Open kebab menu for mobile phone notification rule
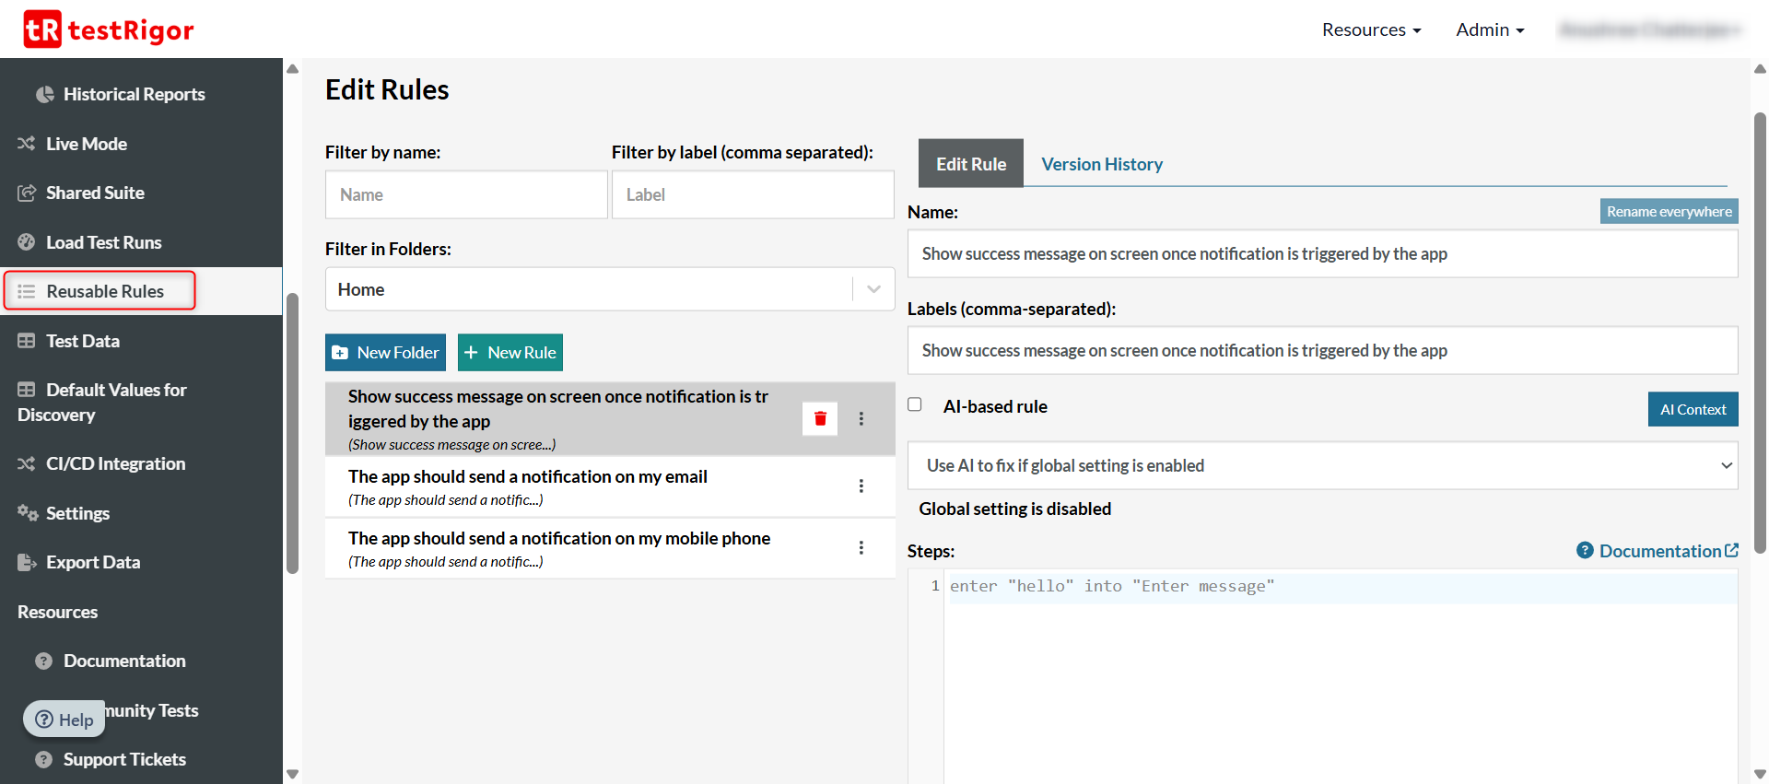The height and width of the screenshot is (784, 1769). [x=861, y=548]
